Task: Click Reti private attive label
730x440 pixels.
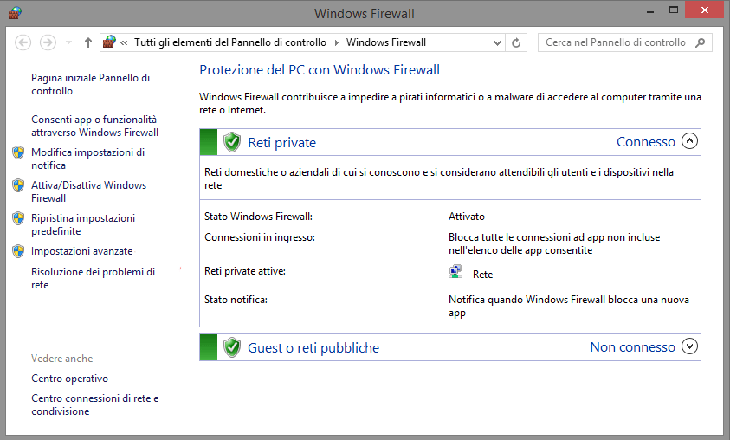Action: coord(245,271)
